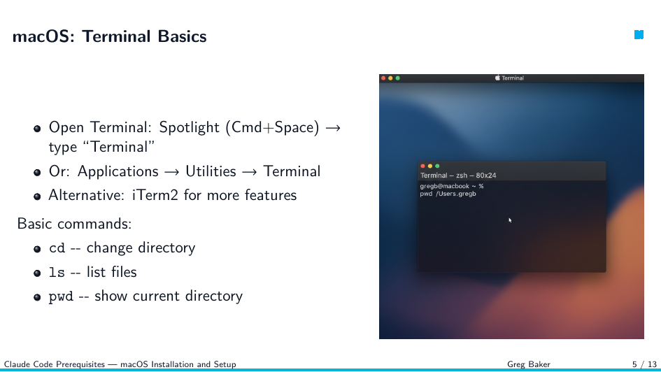Click the yellow dot in outer screenshot title bar
This screenshot has width=661, height=372.
pyautogui.click(x=390, y=78)
